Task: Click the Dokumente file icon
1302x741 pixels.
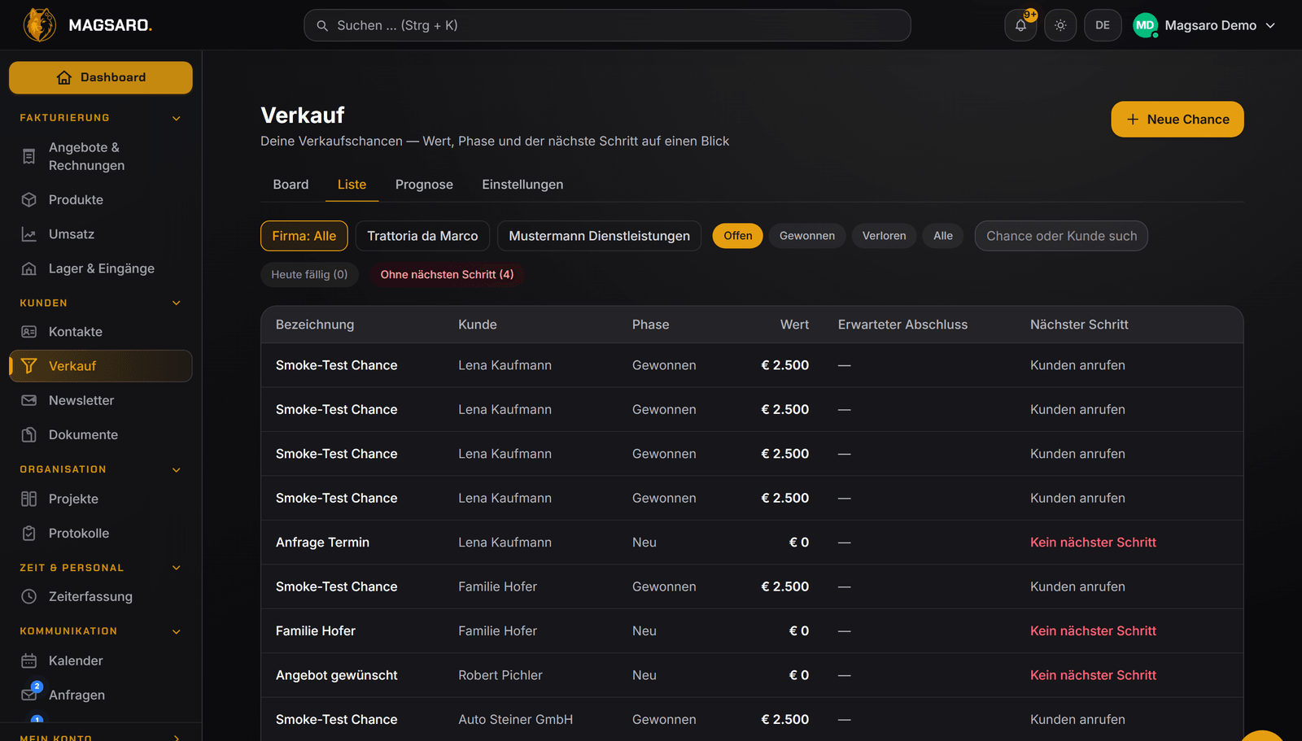Action: click(x=29, y=434)
